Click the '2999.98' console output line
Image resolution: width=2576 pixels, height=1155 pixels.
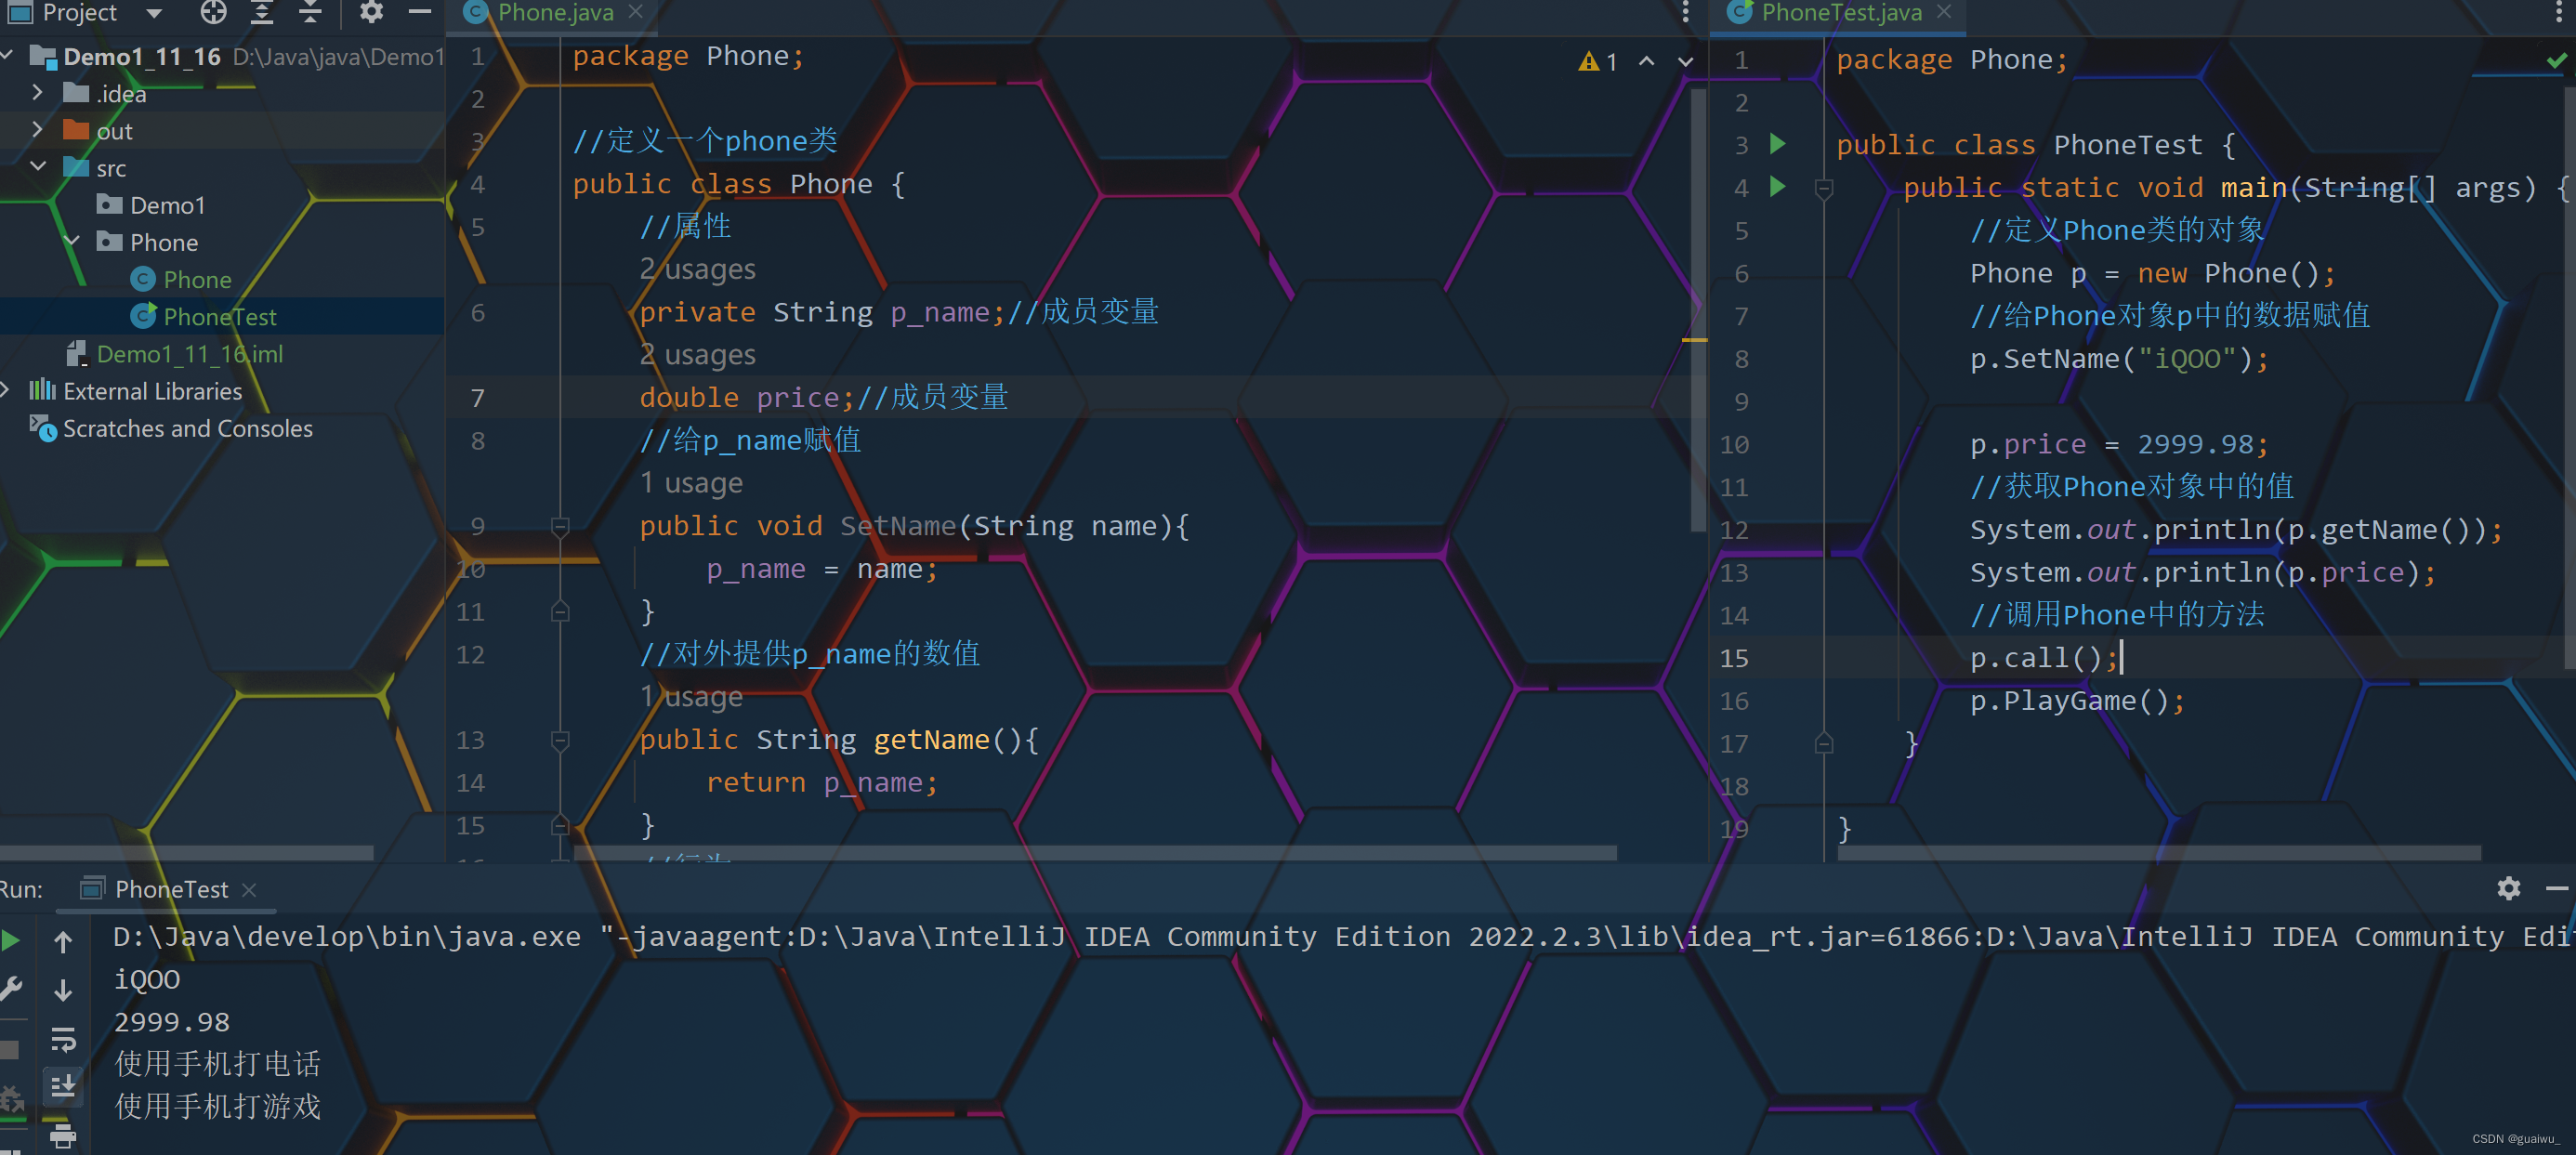[x=172, y=1022]
